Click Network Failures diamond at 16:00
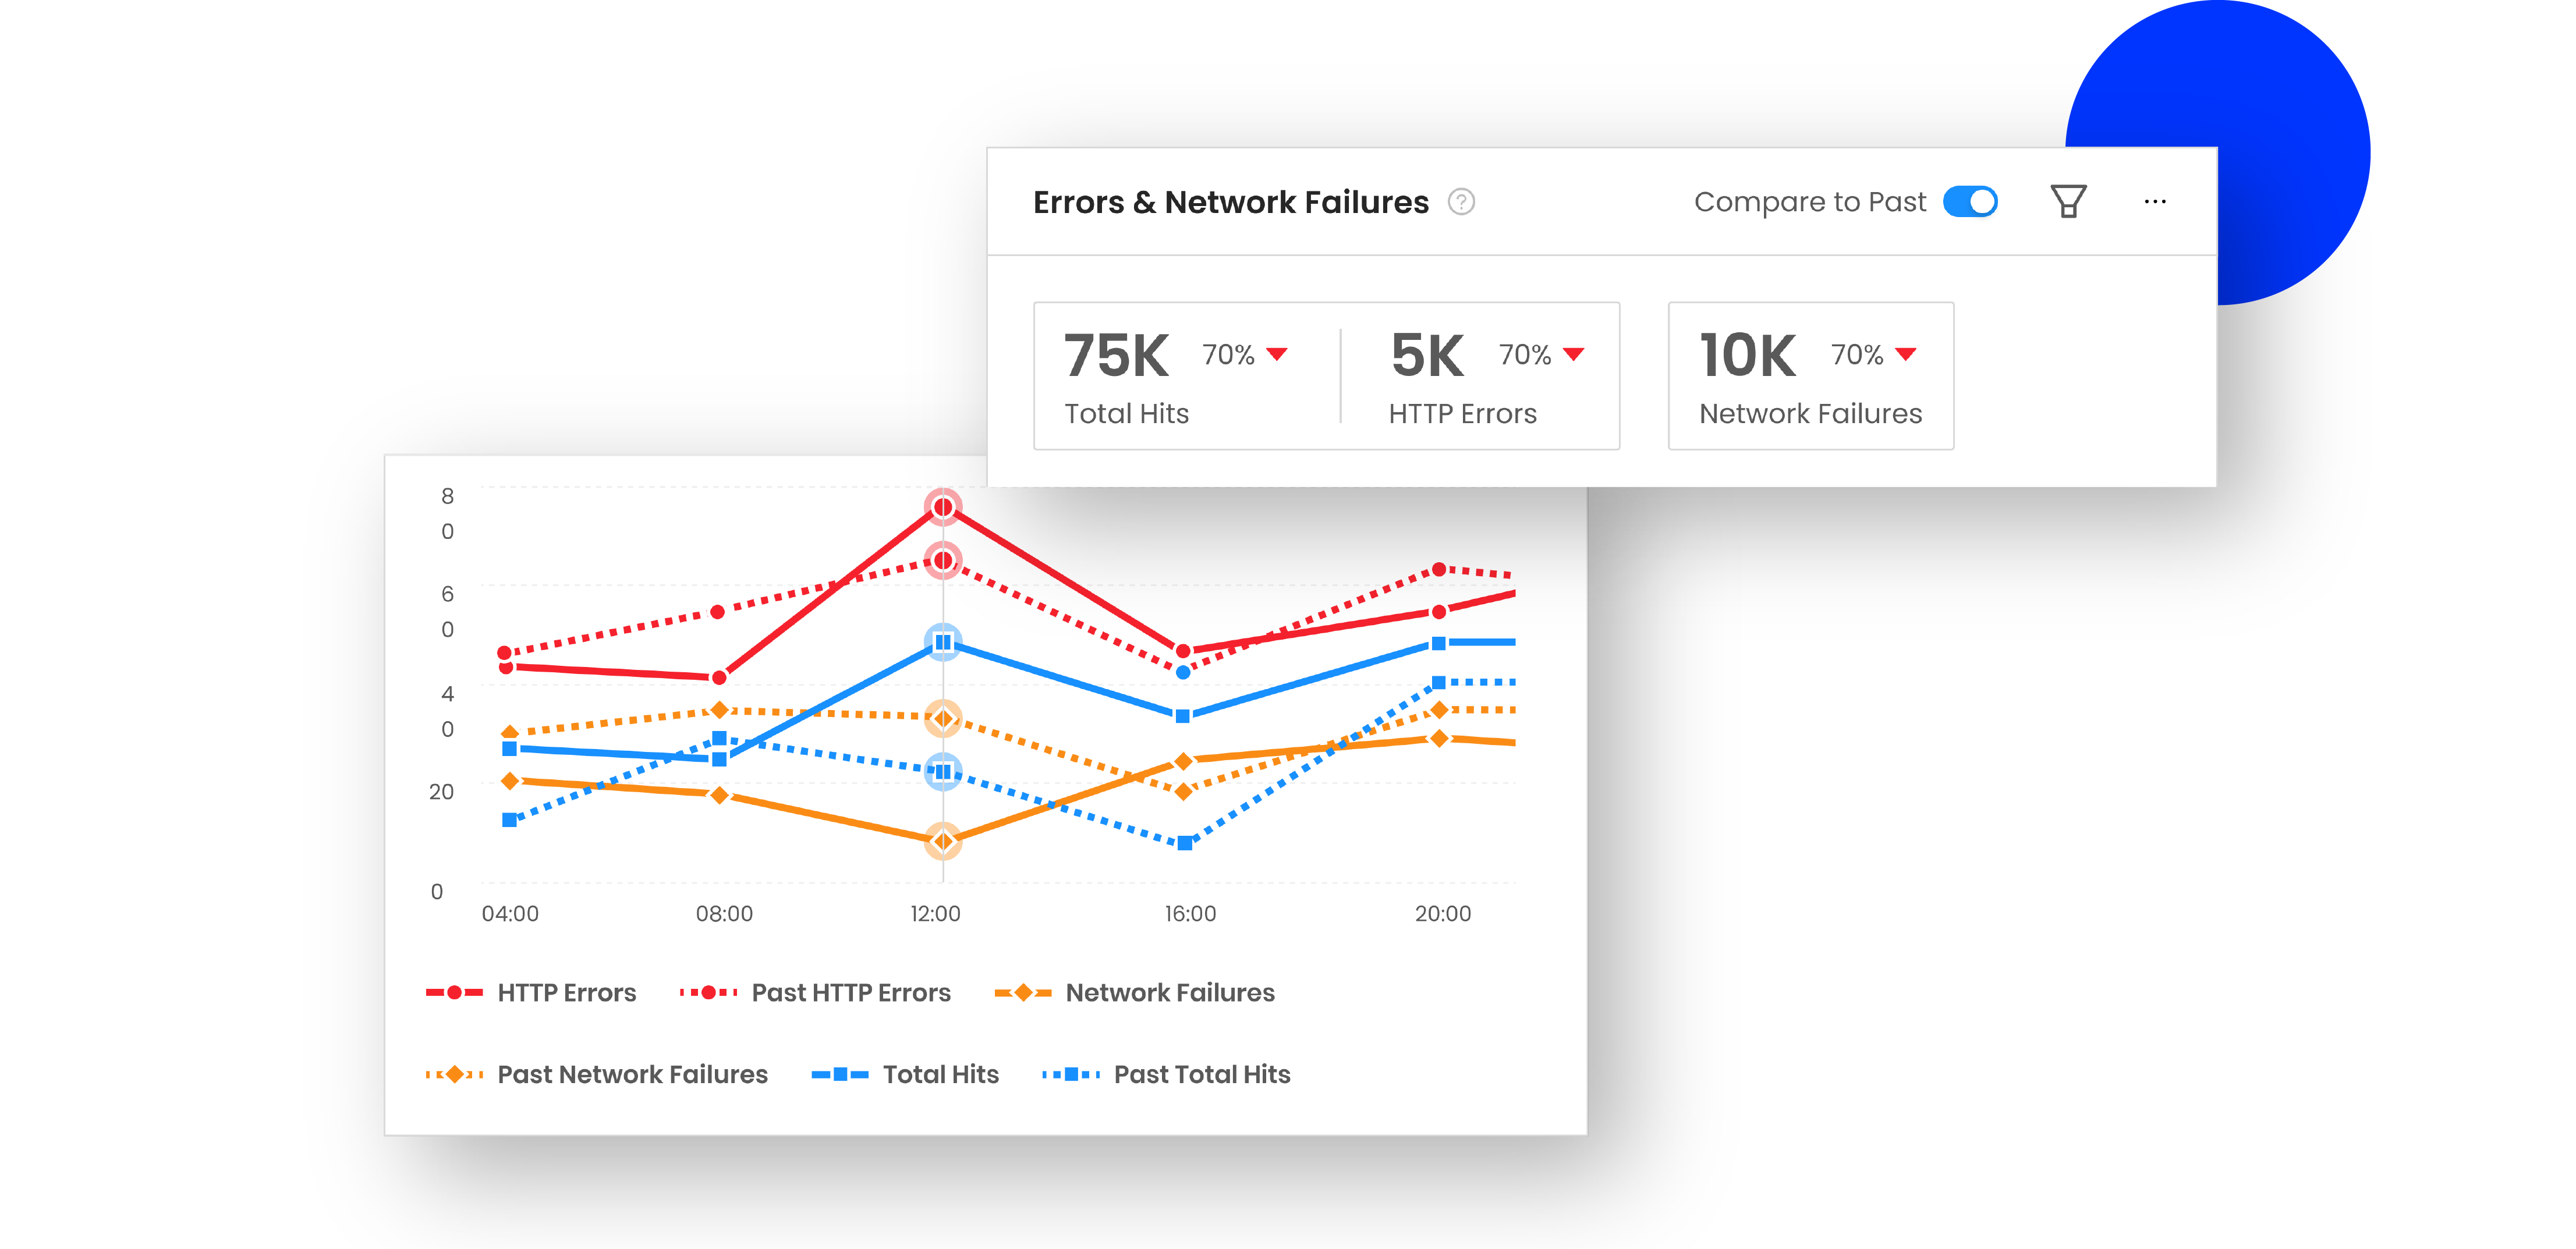The height and width of the screenshot is (1249, 2576). (1183, 762)
